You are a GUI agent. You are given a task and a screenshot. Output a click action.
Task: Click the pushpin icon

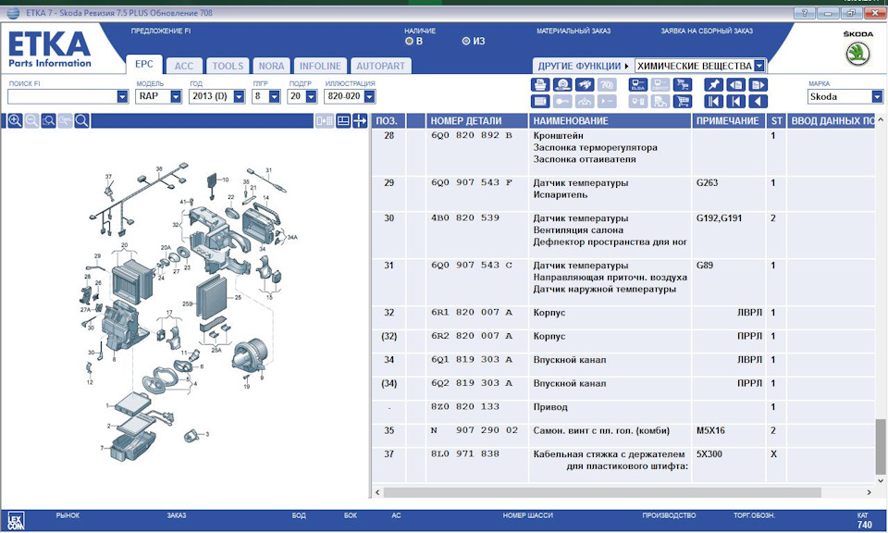(713, 85)
